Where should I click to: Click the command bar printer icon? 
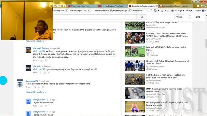(172, 11)
